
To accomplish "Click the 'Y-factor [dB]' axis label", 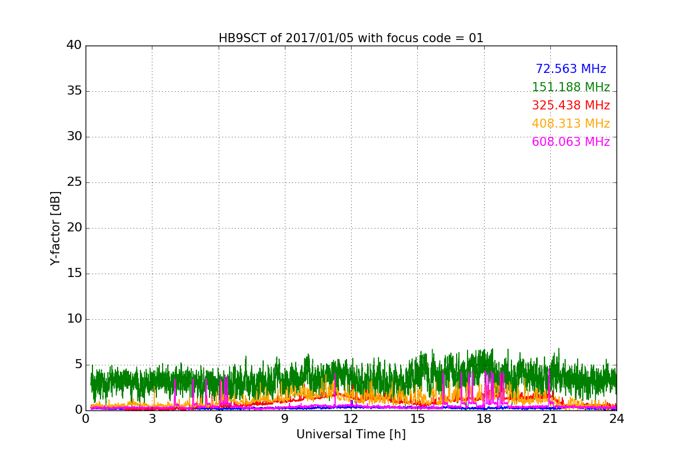I will point(55,228).
